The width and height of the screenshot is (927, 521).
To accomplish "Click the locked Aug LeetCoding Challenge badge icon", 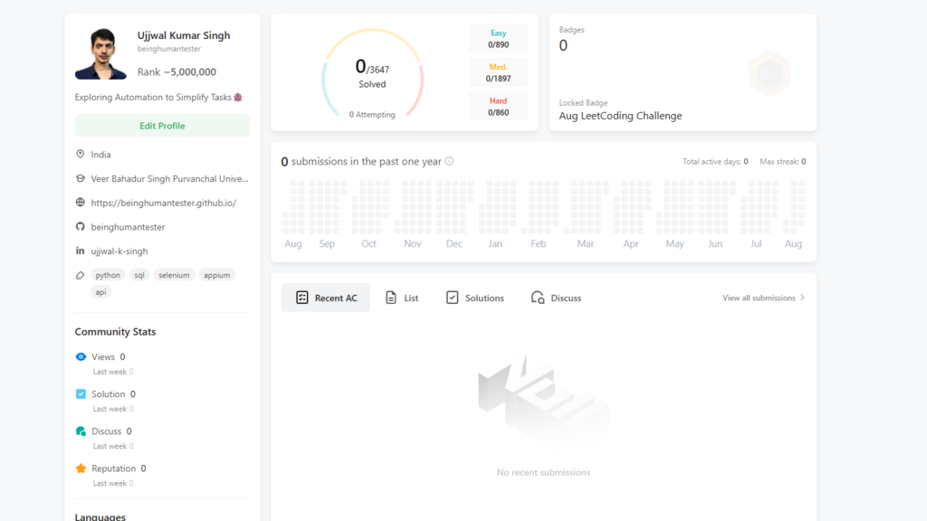I will [769, 74].
